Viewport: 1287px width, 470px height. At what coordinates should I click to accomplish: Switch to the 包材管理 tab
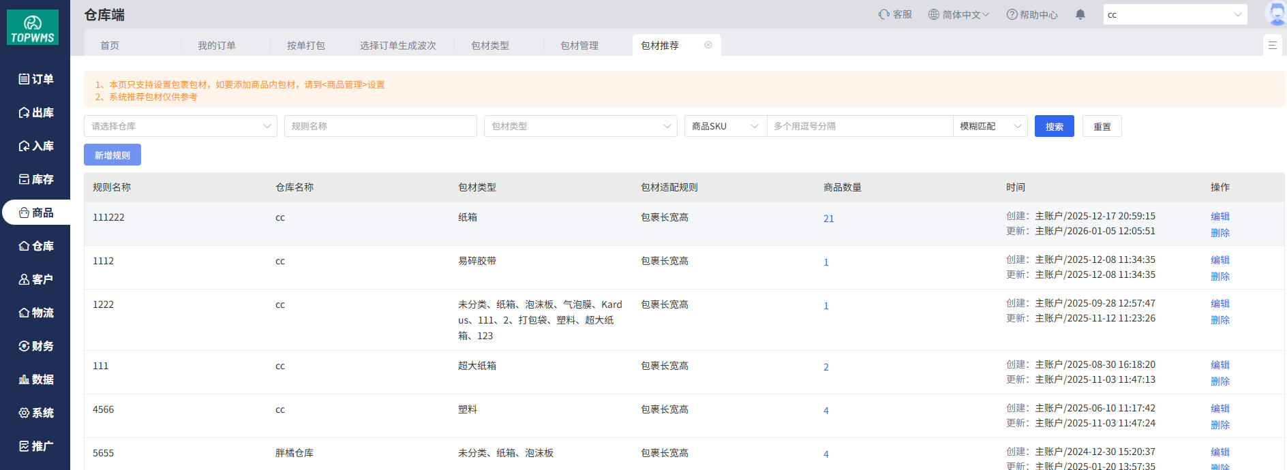(579, 46)
